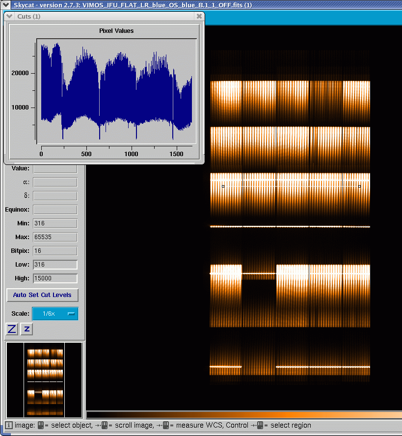The height and width of the screenshot is (436, 402).
Task: Click the right endpoint of the cut line
Action: [x=359, y=186]
